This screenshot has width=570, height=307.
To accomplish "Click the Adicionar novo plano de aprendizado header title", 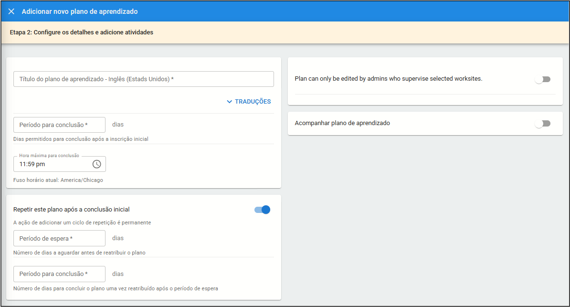I will (x=80, y=11).
